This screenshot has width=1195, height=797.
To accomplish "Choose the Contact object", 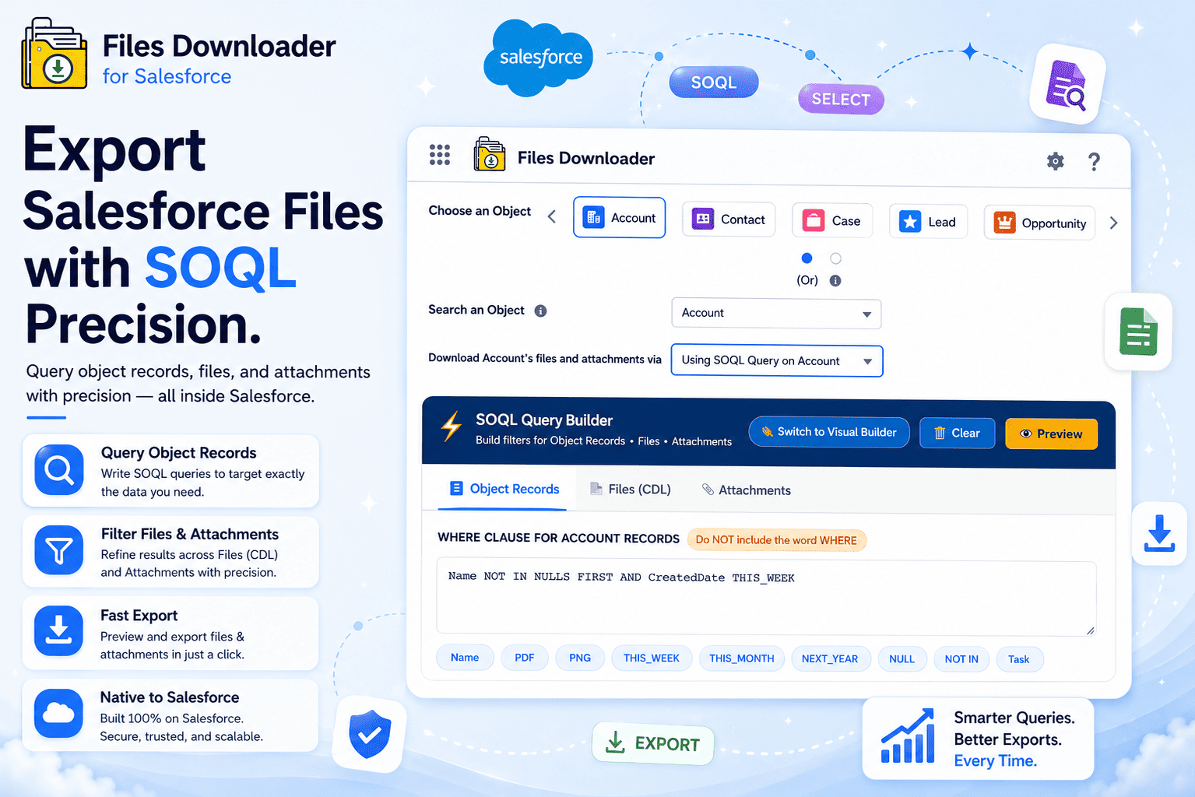I will 729,219.
